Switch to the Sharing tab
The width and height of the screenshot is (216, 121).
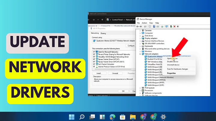(103, 34)
